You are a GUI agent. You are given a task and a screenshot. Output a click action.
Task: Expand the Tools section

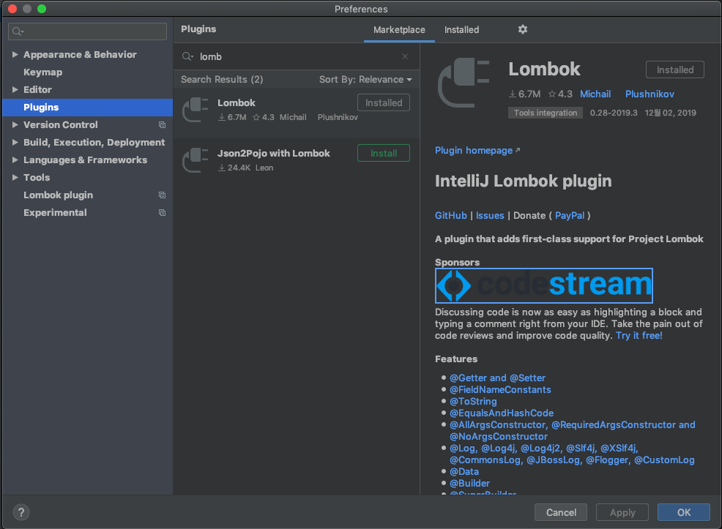coord(15,178)
